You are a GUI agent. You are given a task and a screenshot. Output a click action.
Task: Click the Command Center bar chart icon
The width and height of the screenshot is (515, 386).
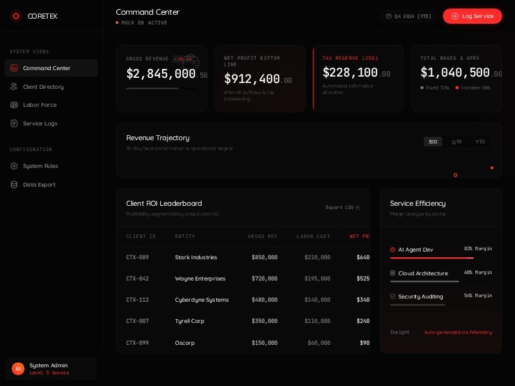coord(14,68)
